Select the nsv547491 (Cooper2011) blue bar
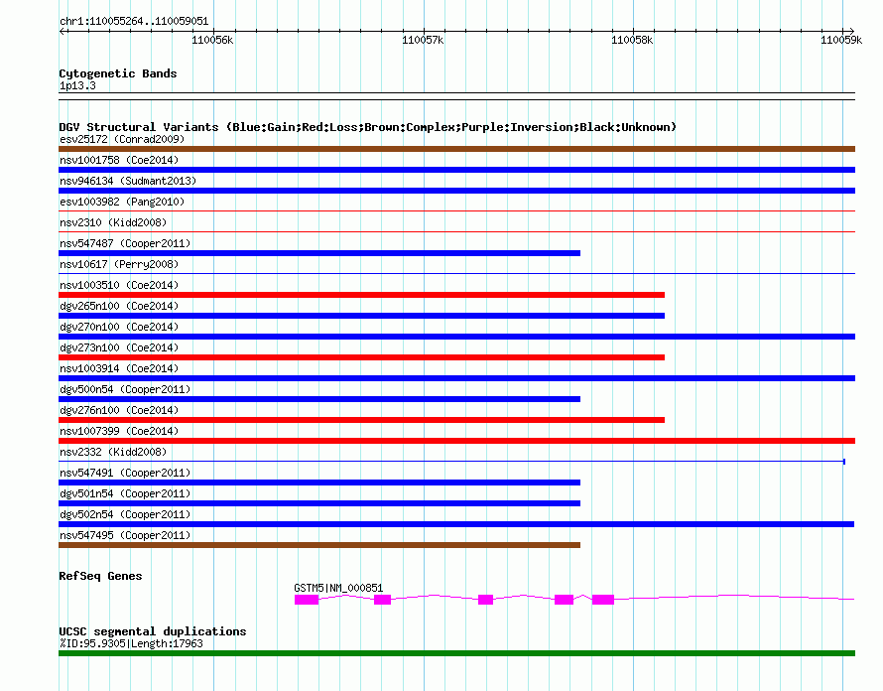 319,483
